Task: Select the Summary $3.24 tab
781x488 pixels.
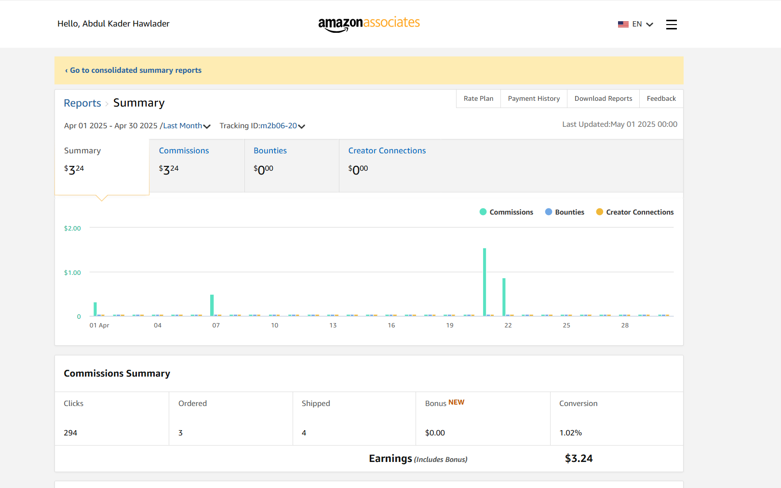Action: (x=102, y=167)
